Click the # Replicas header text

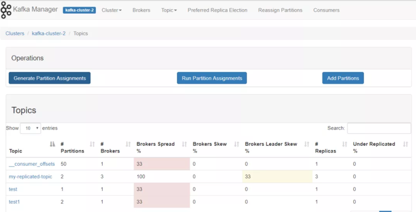325,148
